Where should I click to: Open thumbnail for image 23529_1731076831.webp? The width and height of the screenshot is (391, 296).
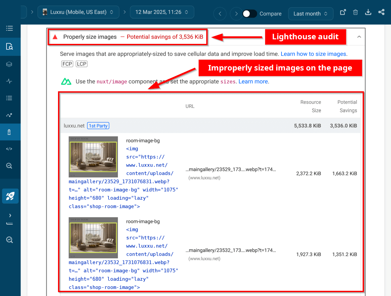(93, 157)
